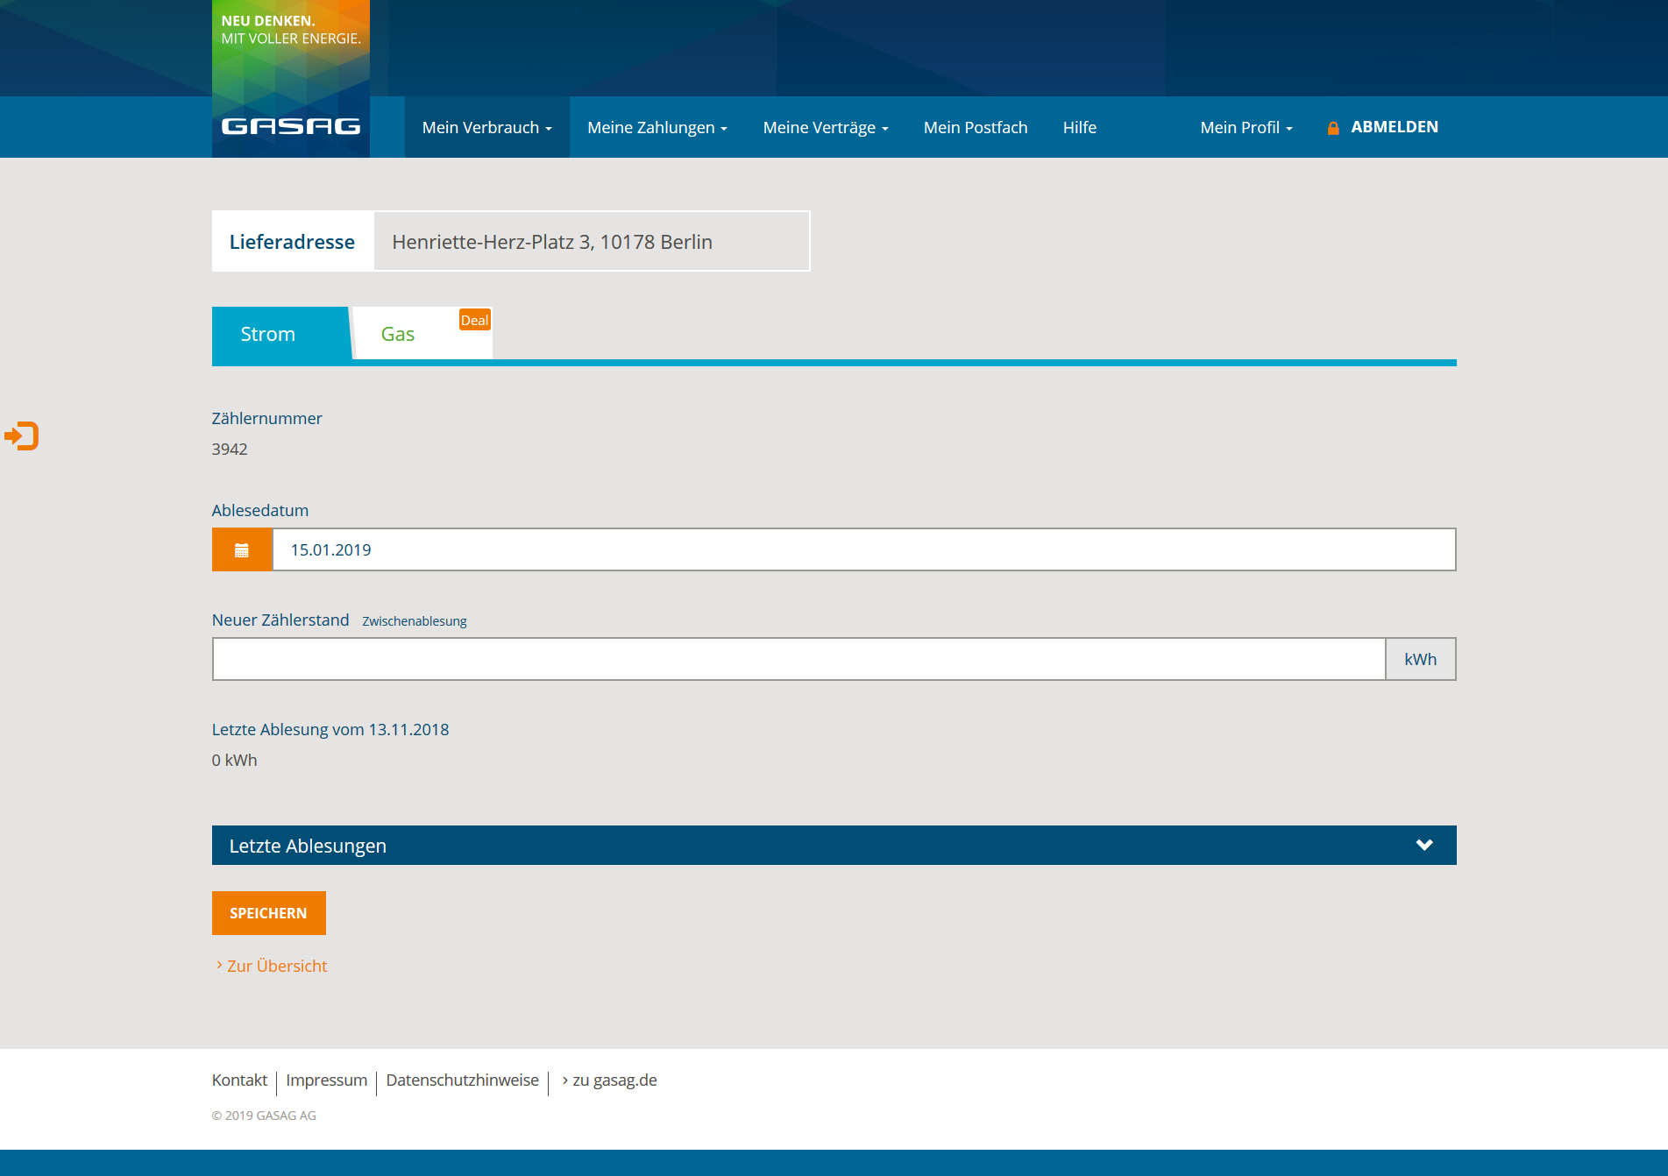Open the Mein Profil dropdown
This screenshot has height=1176, width=1668.
click(1246, 128)
